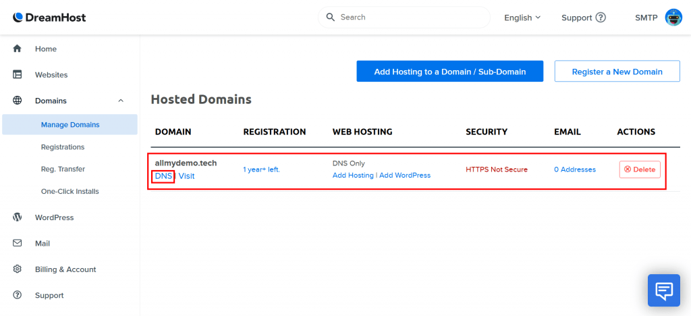Image resolution: width=691 pixels, height=316 pixels.
Task: Open Reg. Transfer submenu item
Action: click(x=63, y=169)
